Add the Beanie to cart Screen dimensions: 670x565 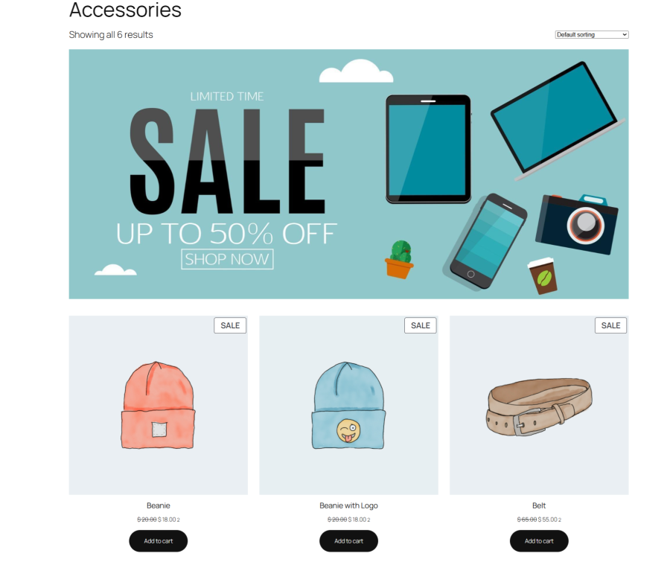pyautogui.click(x=158, y=540)
